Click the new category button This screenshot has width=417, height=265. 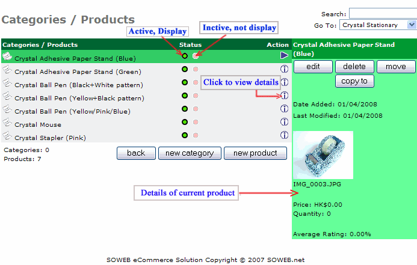coord(190,153)
